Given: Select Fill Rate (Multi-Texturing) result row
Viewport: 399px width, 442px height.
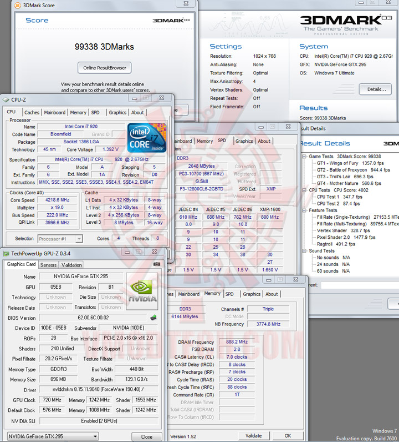Looking at the screenshot, I should tap(357, 224).
